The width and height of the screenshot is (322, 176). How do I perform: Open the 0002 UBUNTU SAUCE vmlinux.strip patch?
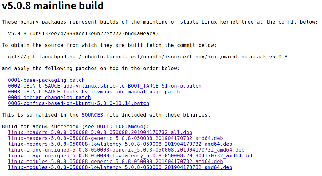pyautogui.click(x=104, y=86)
